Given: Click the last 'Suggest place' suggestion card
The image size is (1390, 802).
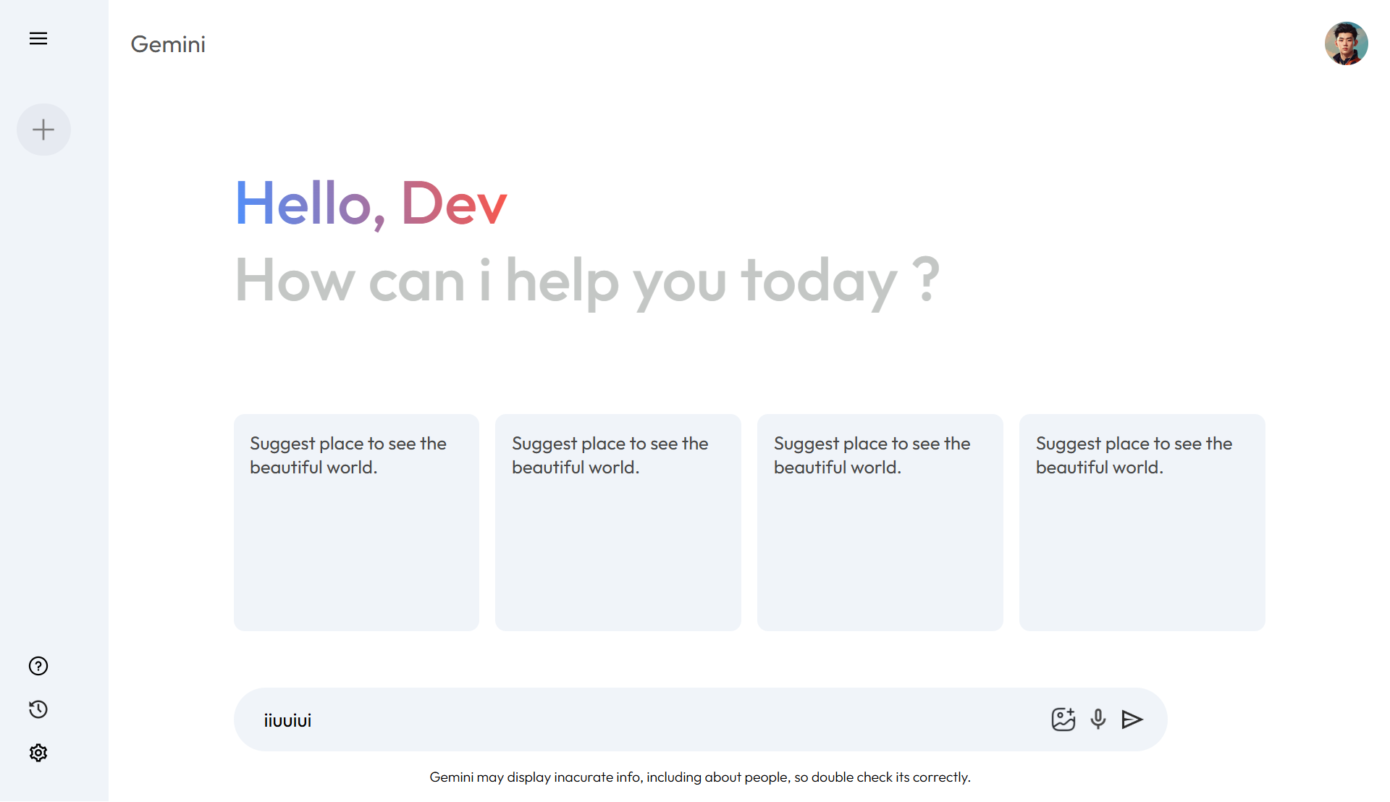Looking at the screenshot, I should (x=1142, y=522).
